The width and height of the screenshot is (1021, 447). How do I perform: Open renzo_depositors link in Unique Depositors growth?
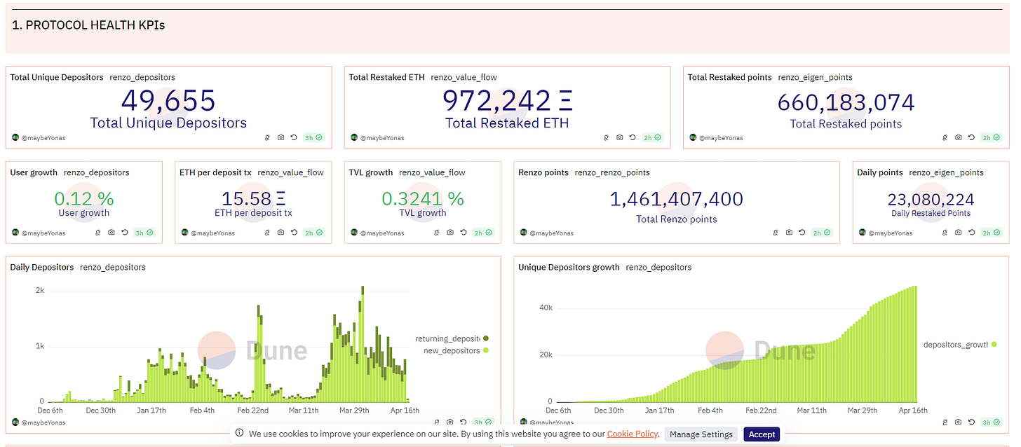[x=658, y=267]
